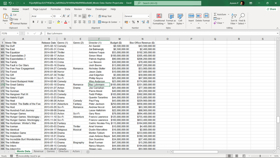The width and height of the screenshot is (280, 158).
Task: Switch to the Directors sheet tab
Action: [64, 151]
